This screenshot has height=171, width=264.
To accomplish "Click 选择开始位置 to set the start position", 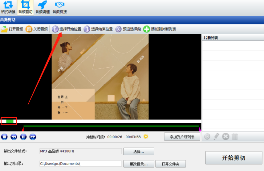I will 67,29.
